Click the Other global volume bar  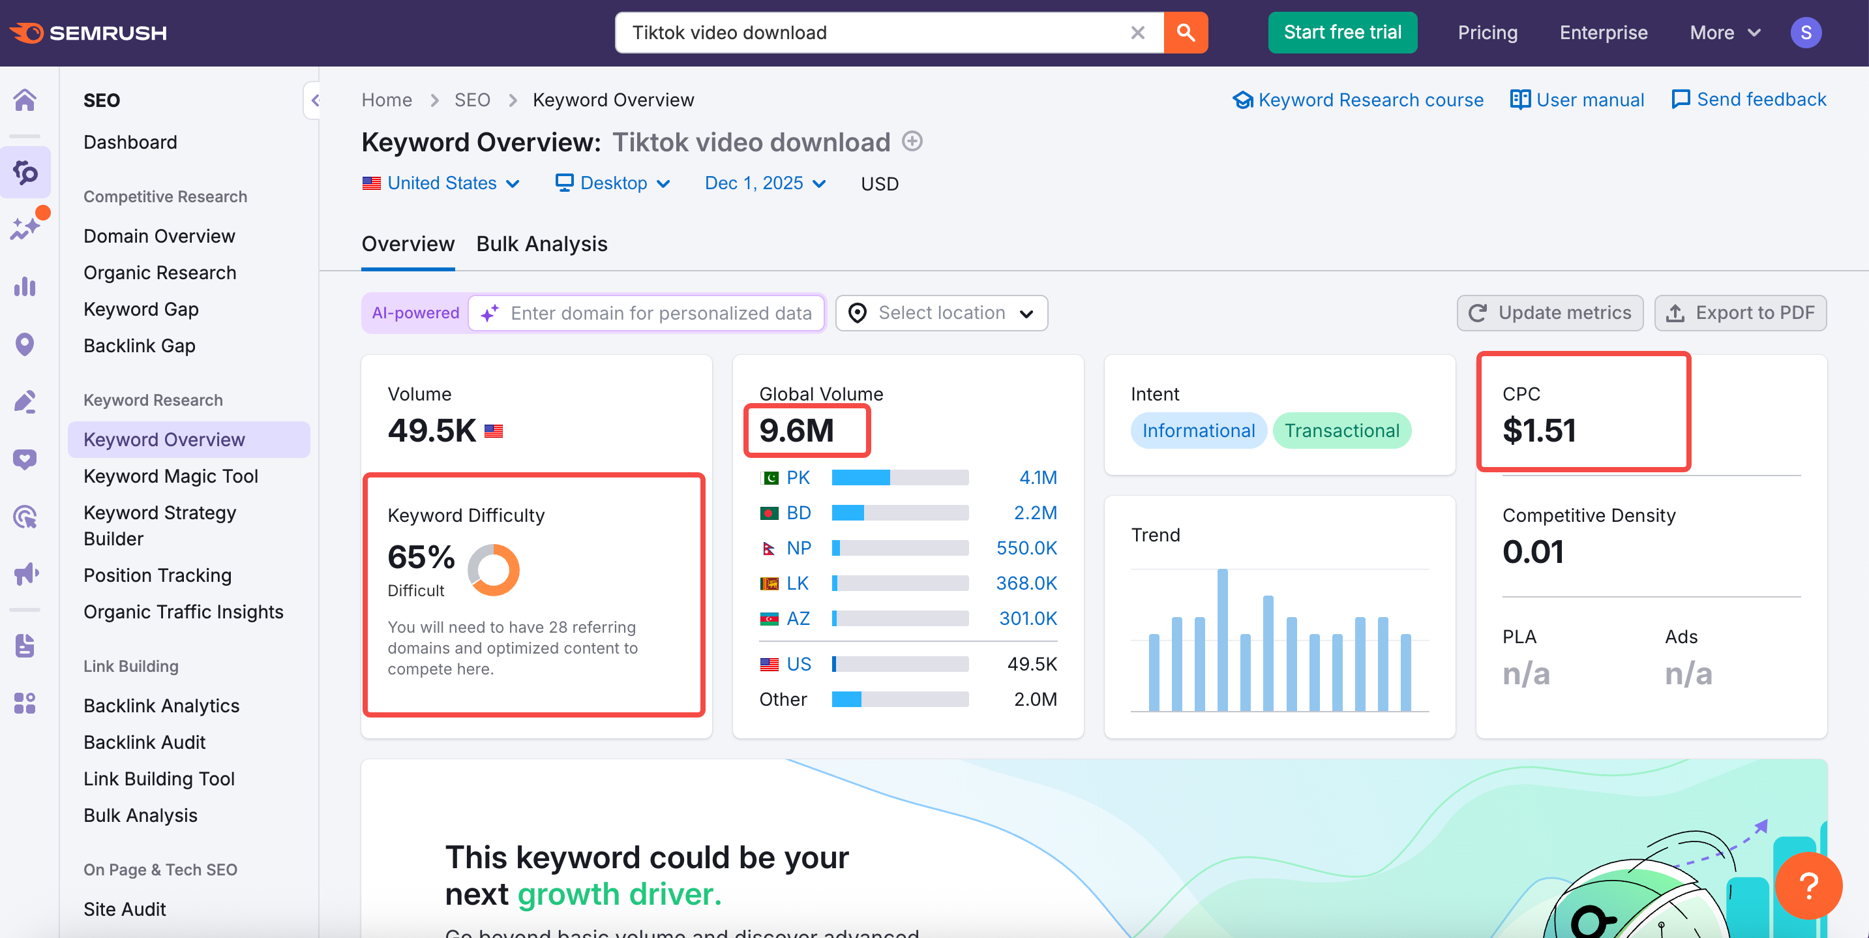[x=900, y=699]
